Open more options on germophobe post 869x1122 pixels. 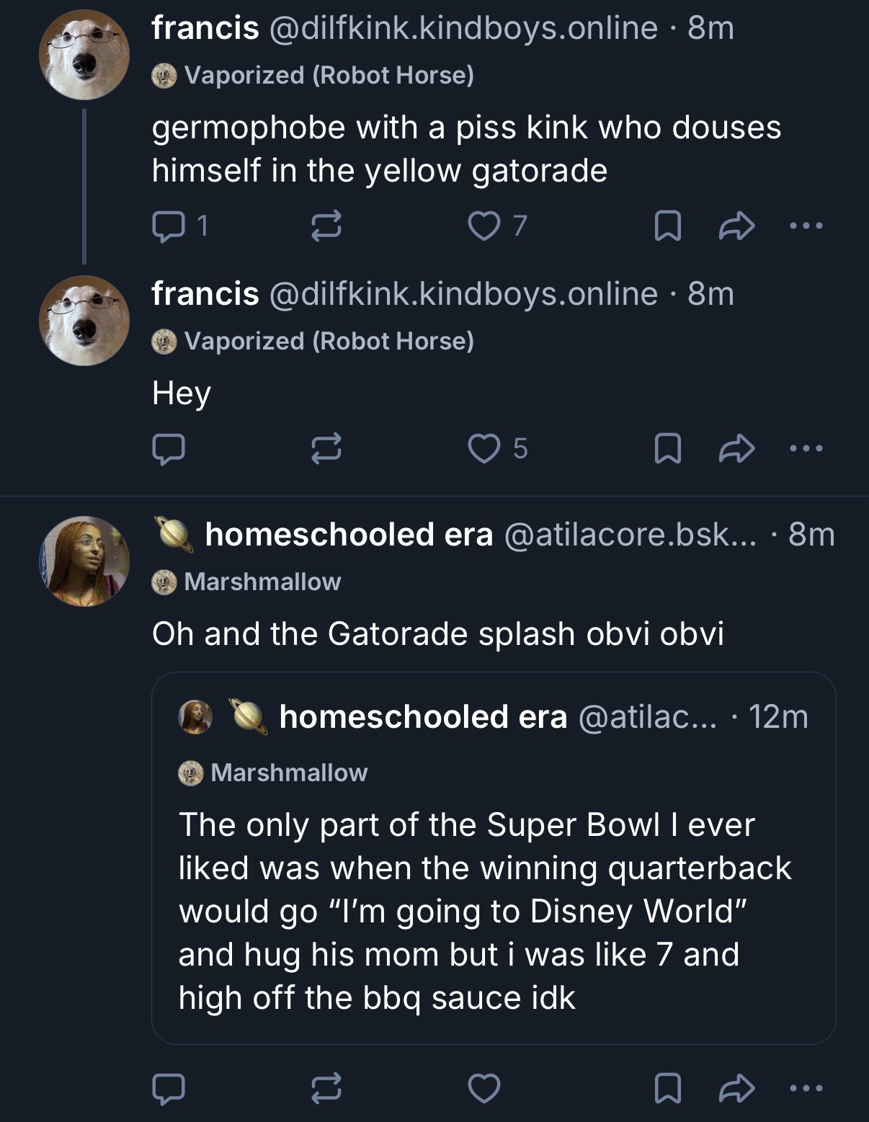(806, 227)
